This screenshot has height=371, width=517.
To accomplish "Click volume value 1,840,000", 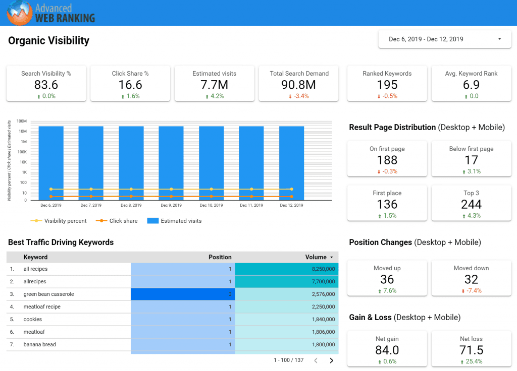I will (x=323, y=319).
